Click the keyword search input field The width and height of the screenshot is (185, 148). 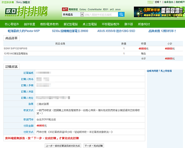pyautogui.click(x=101, y=14)
